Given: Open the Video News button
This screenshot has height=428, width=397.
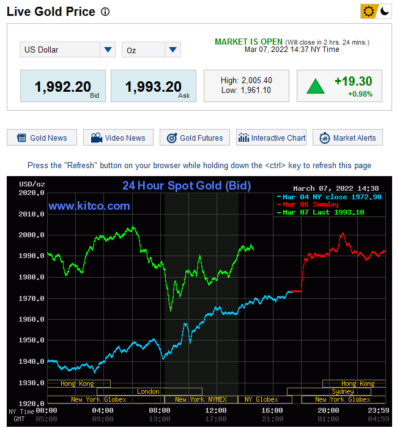Looking at the screenshot, I should 118,138.
